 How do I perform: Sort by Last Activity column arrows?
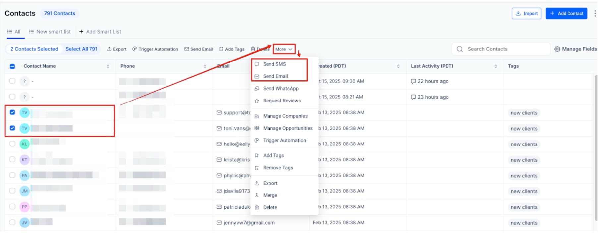coord(495,66)
